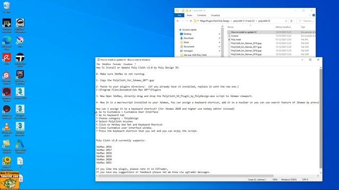Open '3ds max 2020 Poly Cloth' folder in navigation pane

(x=195, y=55)
